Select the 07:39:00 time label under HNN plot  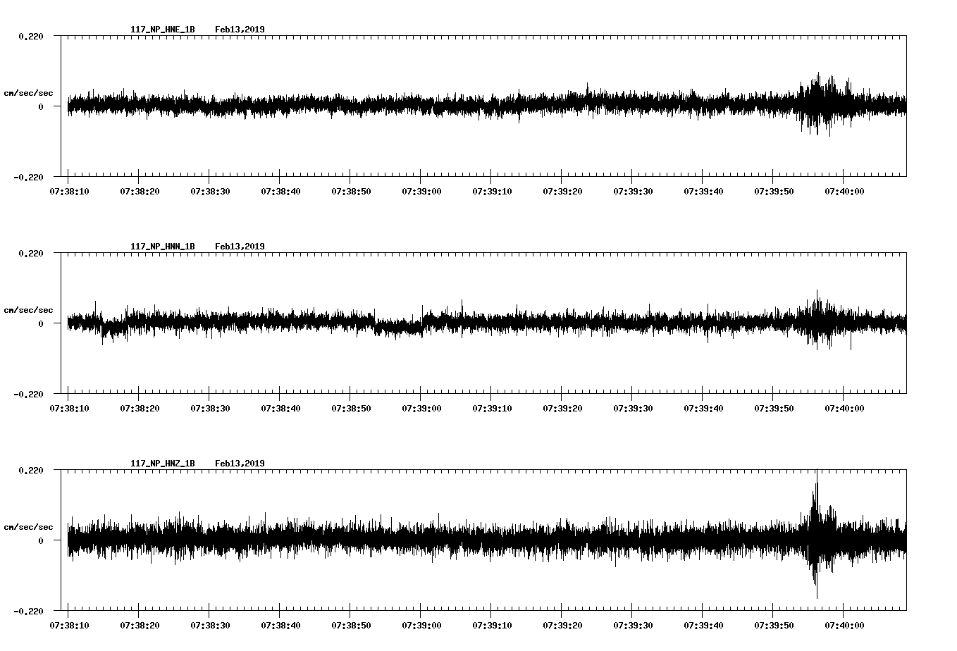[x=421, y=408]
